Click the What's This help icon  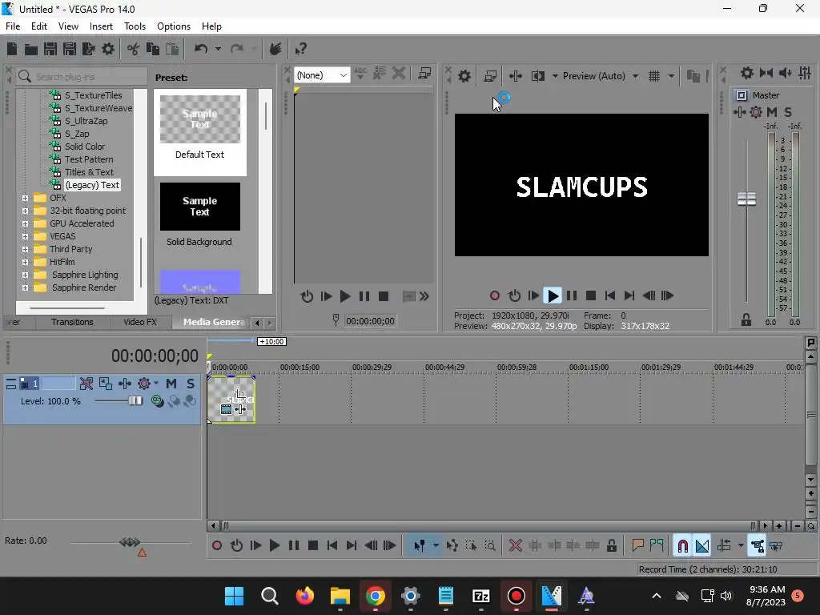pyautogui.click(x=301, y=49)
